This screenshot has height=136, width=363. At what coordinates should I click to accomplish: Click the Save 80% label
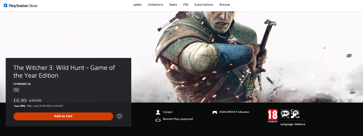click(20, 106)
